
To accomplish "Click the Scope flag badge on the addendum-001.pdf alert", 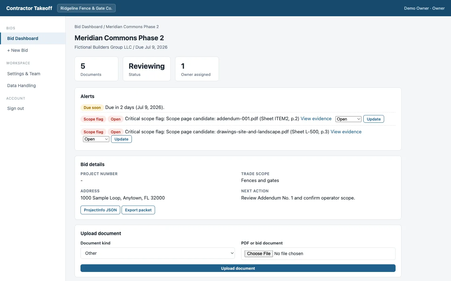I will pyautogui.click(x=93, y=119).
